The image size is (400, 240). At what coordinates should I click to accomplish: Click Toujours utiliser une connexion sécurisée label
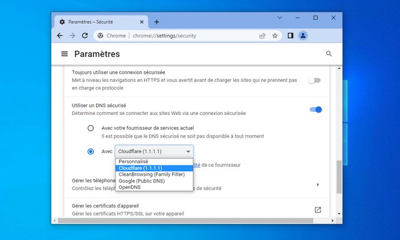coord(118,72)
